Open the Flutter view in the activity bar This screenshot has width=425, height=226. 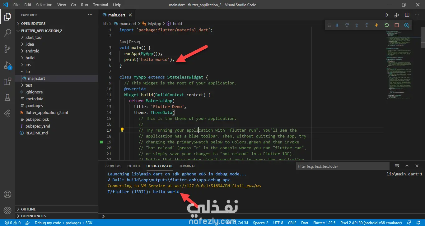[7, 114]
